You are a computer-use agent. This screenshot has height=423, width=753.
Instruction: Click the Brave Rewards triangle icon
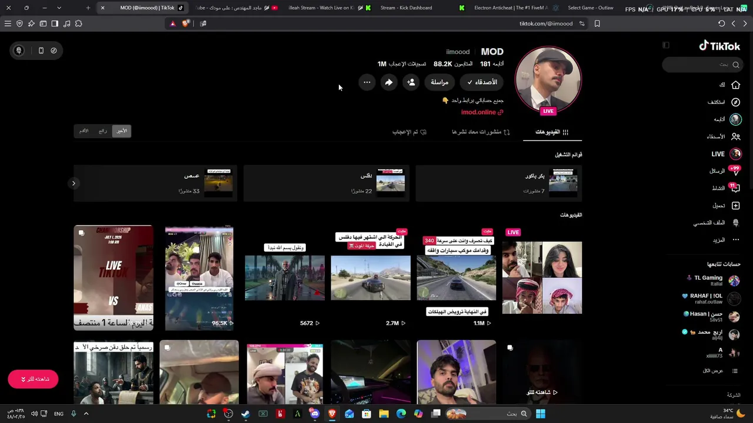tap(173, 23)
